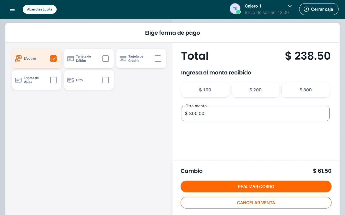Screen dimensions: 345x215
Task: Click the Tarjeta de Crédito card icon
Action: coord(123,59)
